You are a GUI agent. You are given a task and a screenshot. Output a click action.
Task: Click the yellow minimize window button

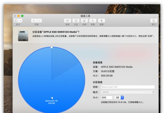point(19,16)
